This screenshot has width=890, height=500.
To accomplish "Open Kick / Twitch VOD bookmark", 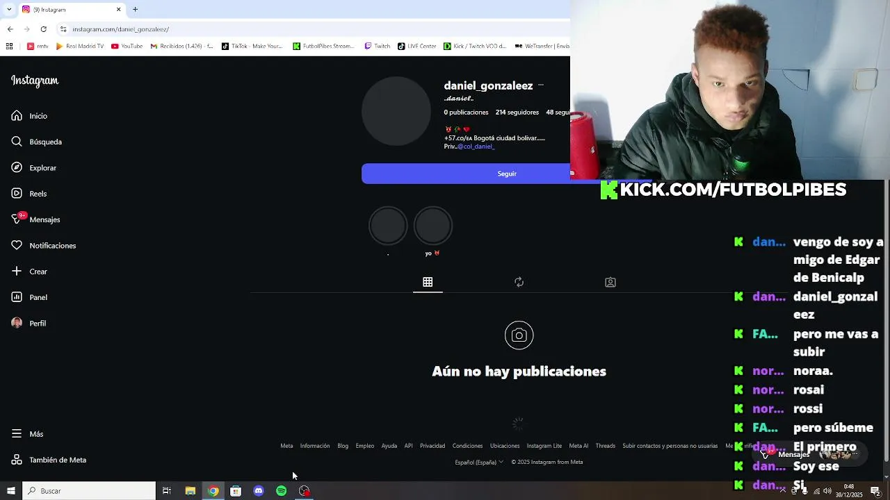I will 476,47.
